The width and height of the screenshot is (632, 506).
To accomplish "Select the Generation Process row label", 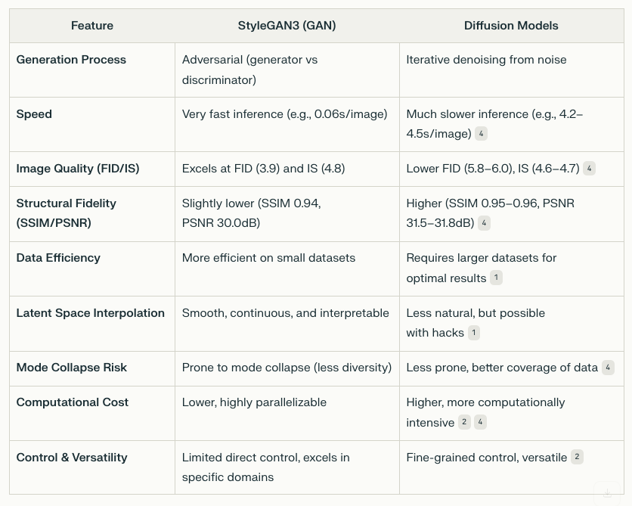I will point(71,60).
